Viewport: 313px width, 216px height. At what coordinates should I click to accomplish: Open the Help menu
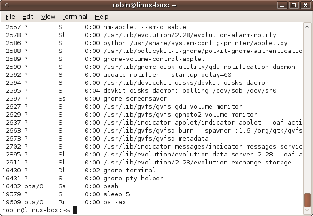pos(102,17)
